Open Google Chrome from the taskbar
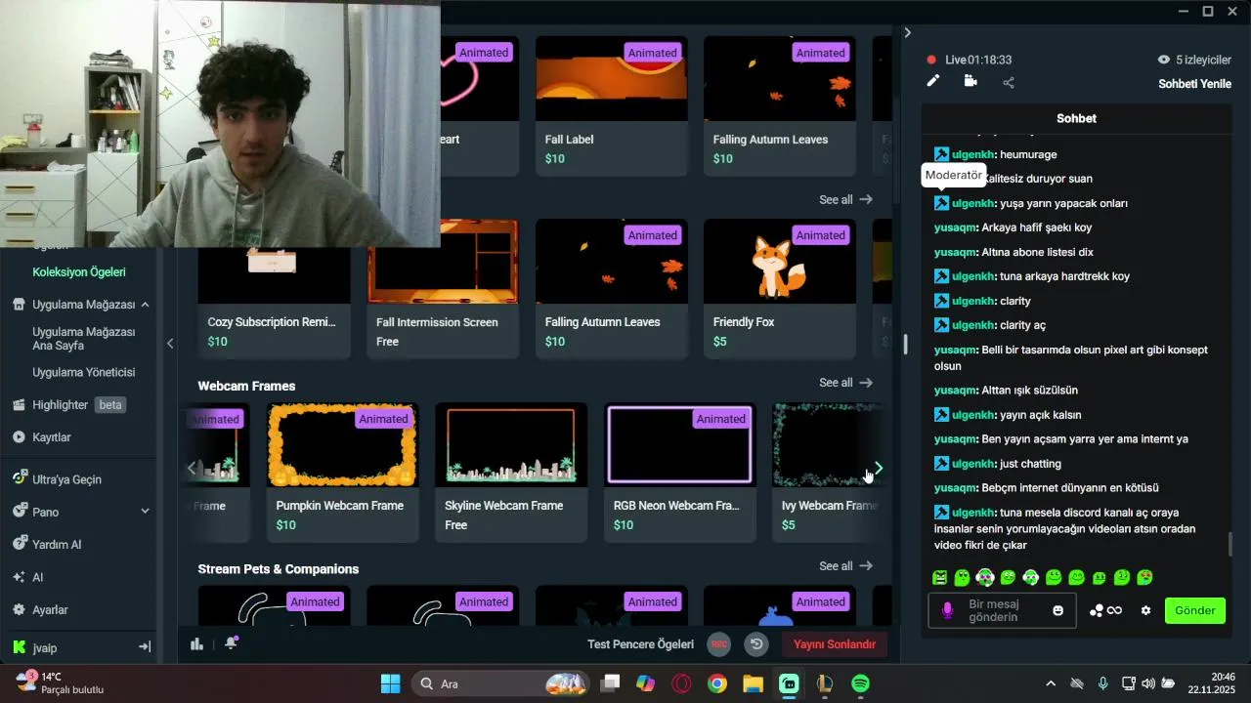Image resolution: width=1251 pixels, height=703 pixels. click(x=717, y=683)
